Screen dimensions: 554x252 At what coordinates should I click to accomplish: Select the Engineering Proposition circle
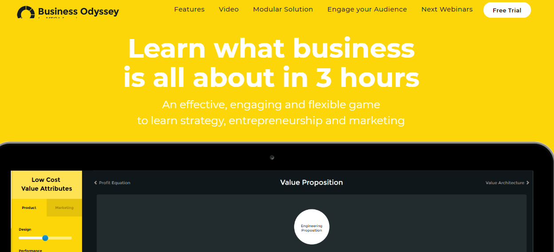click(x=312, y=227)
